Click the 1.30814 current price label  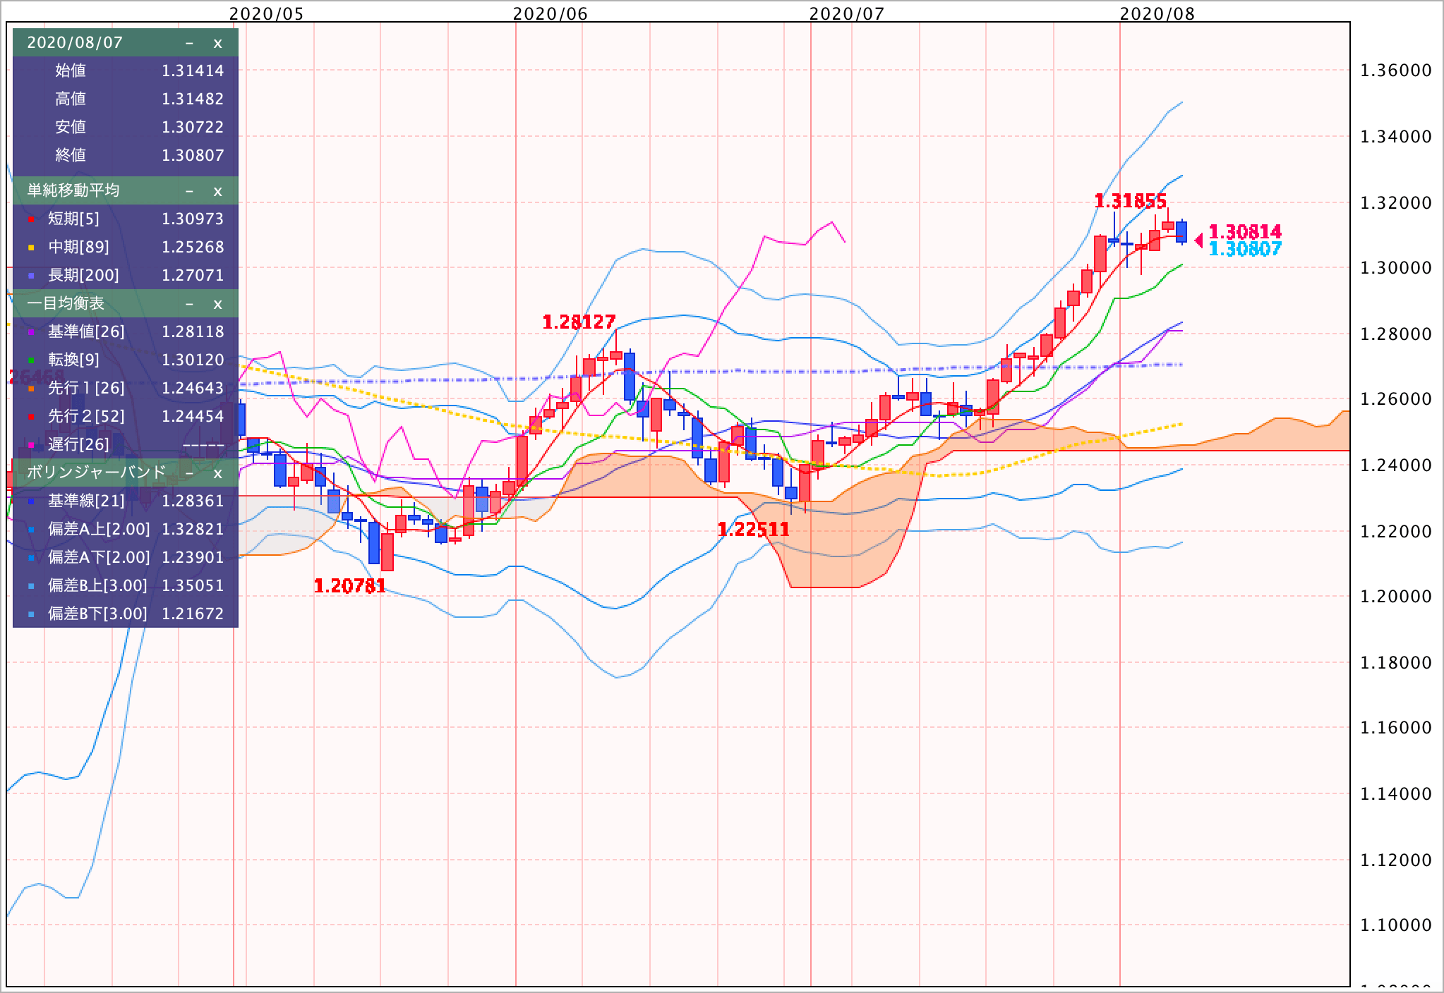coord(1245,232)
